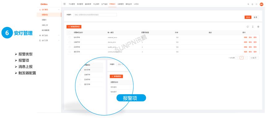The image size is (266, 118).
Task: Expand the 安灯记录 sidebar group arrow
Action: [59, 41]
